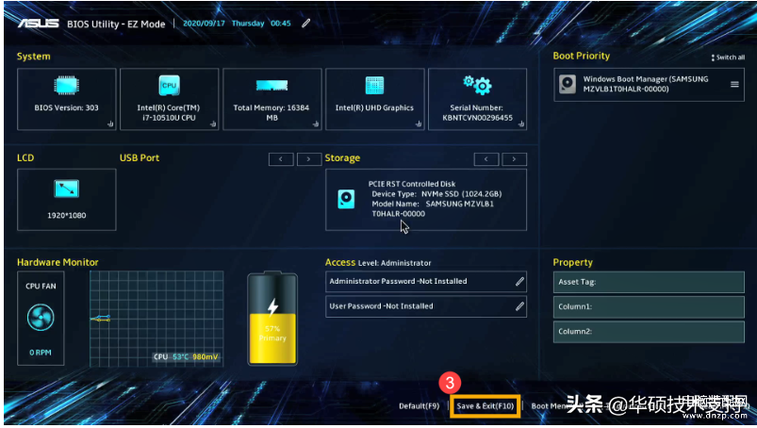Screen dimensions: 757x428
Task: Go to next Storage device
Action: coord(514,159)
